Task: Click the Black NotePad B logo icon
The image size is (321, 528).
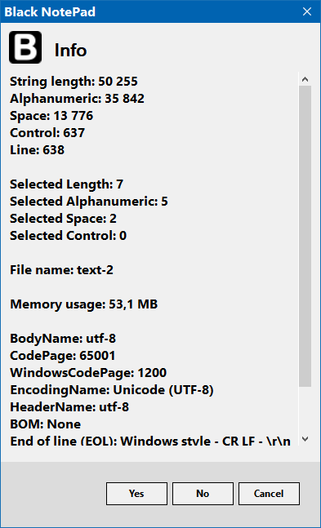Action: click(x=25, y=47)
